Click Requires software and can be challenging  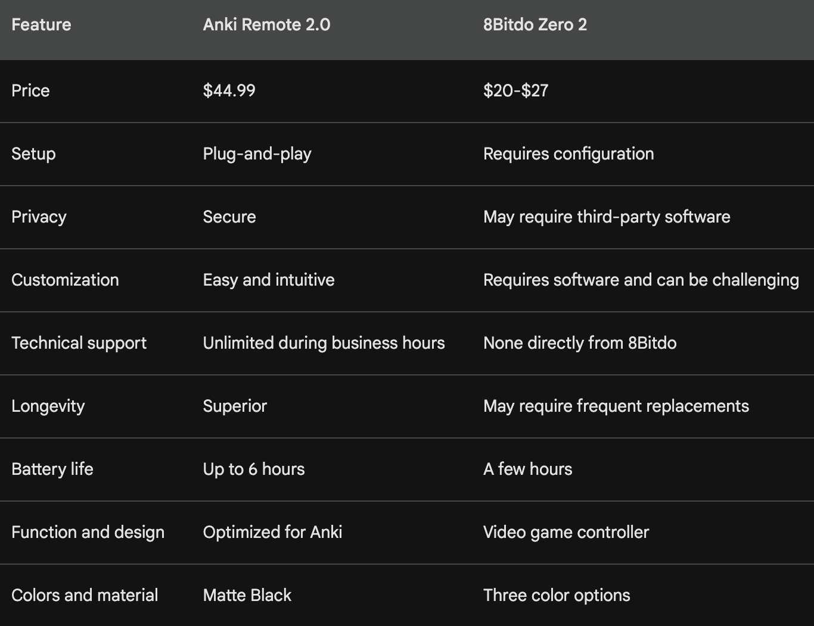(641, 280)
